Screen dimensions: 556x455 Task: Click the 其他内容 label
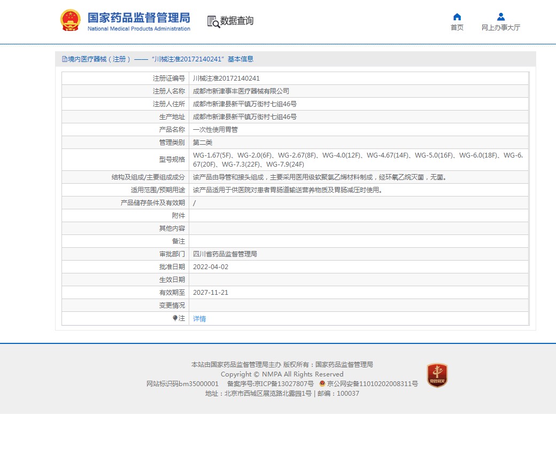pyautogui.click(x=172, y=229)
